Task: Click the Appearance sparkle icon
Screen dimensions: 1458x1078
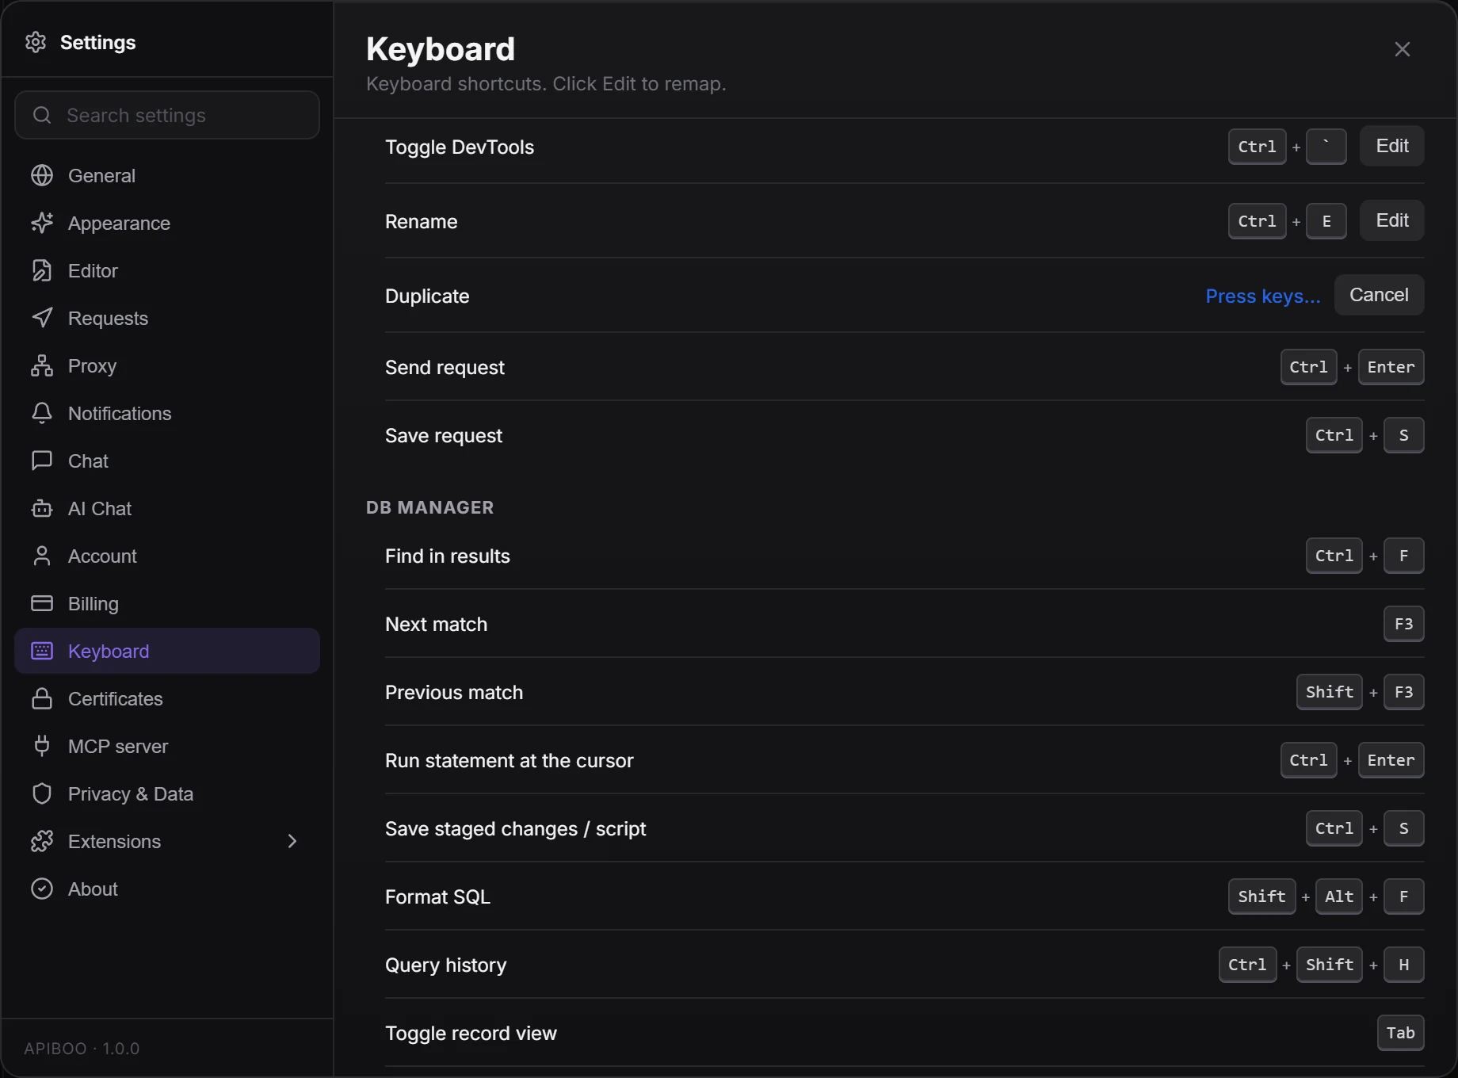Action: pyautogui.click(x=42, y=223)
